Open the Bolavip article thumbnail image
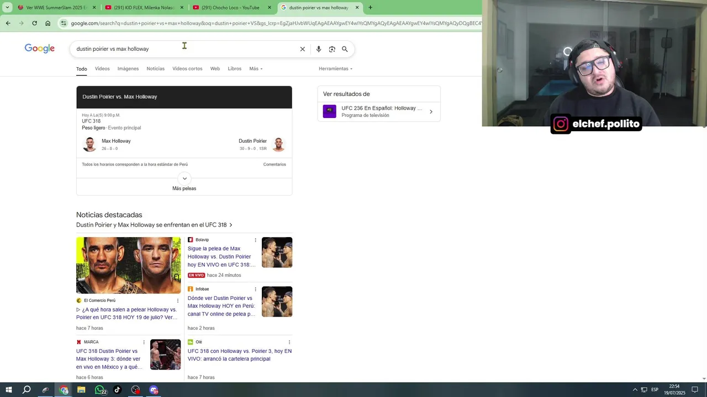 coord(277,253)
